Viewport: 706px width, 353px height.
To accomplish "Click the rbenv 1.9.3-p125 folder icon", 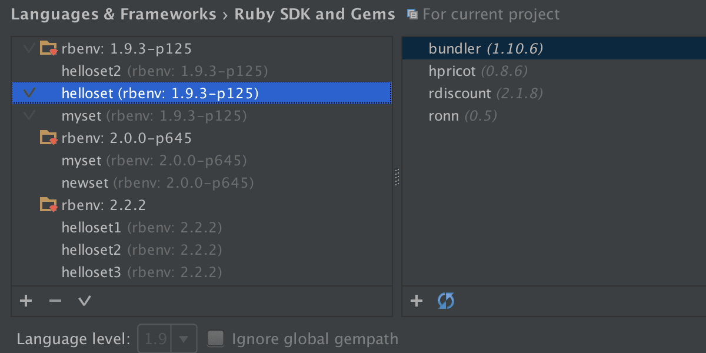I will pyautogui.click(x=48, y=48).
